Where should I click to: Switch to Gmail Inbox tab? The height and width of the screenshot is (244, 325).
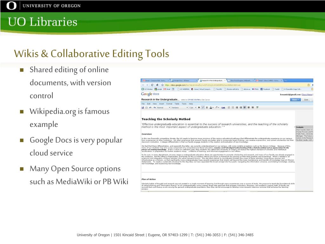269,80
